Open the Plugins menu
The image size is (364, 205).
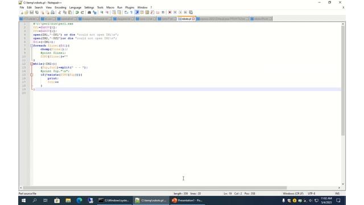tap(130, 7)
